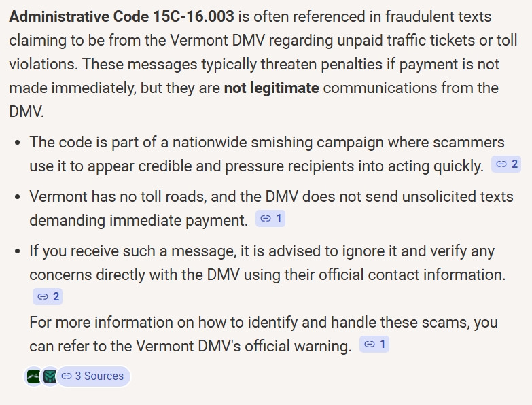
Task: Click the bold "Administrative Code 15C-16.003" heading
Action: (122, 16)
